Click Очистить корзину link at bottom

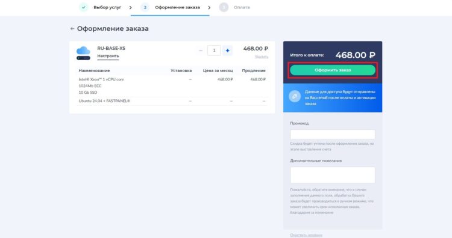[x=306, y=235]
